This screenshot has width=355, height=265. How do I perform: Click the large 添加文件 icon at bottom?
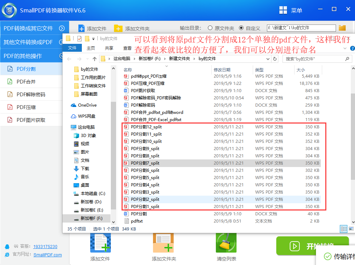[x=100, y=243]
